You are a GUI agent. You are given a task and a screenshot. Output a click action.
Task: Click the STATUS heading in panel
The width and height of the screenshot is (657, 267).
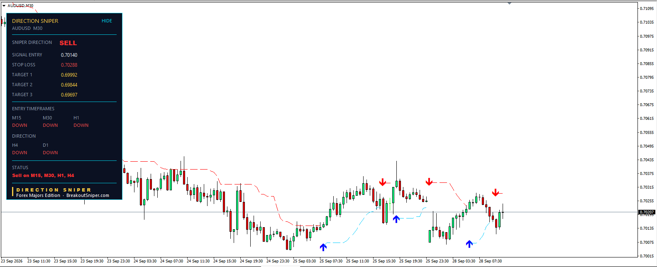20,167
